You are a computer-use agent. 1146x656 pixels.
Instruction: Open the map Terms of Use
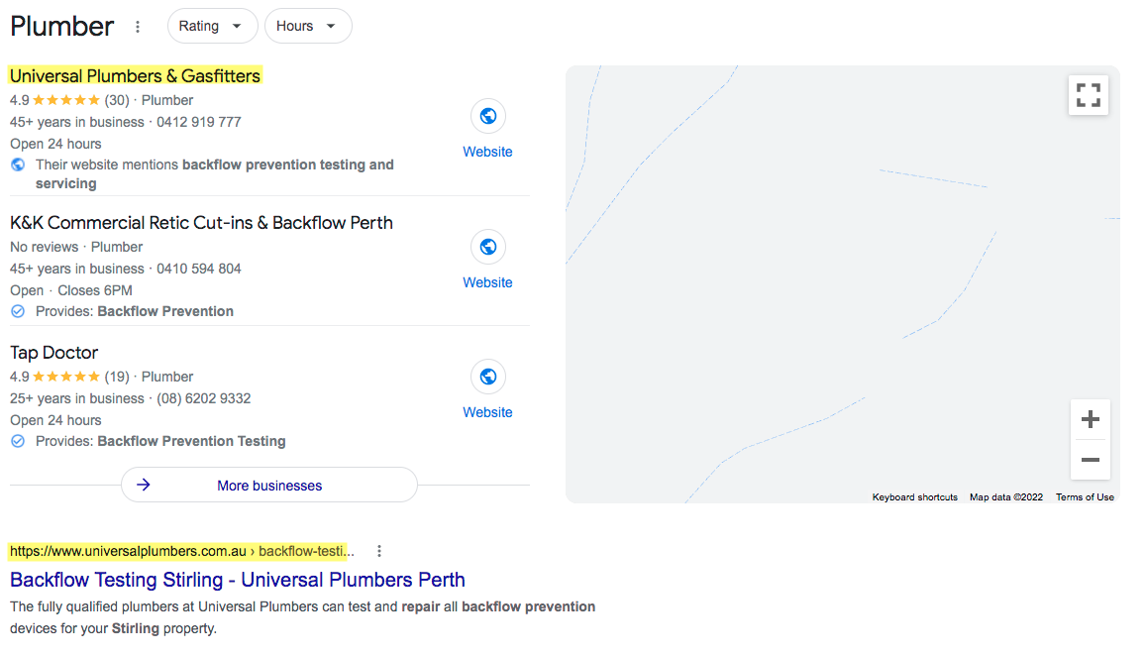(x=1085, y=497)
